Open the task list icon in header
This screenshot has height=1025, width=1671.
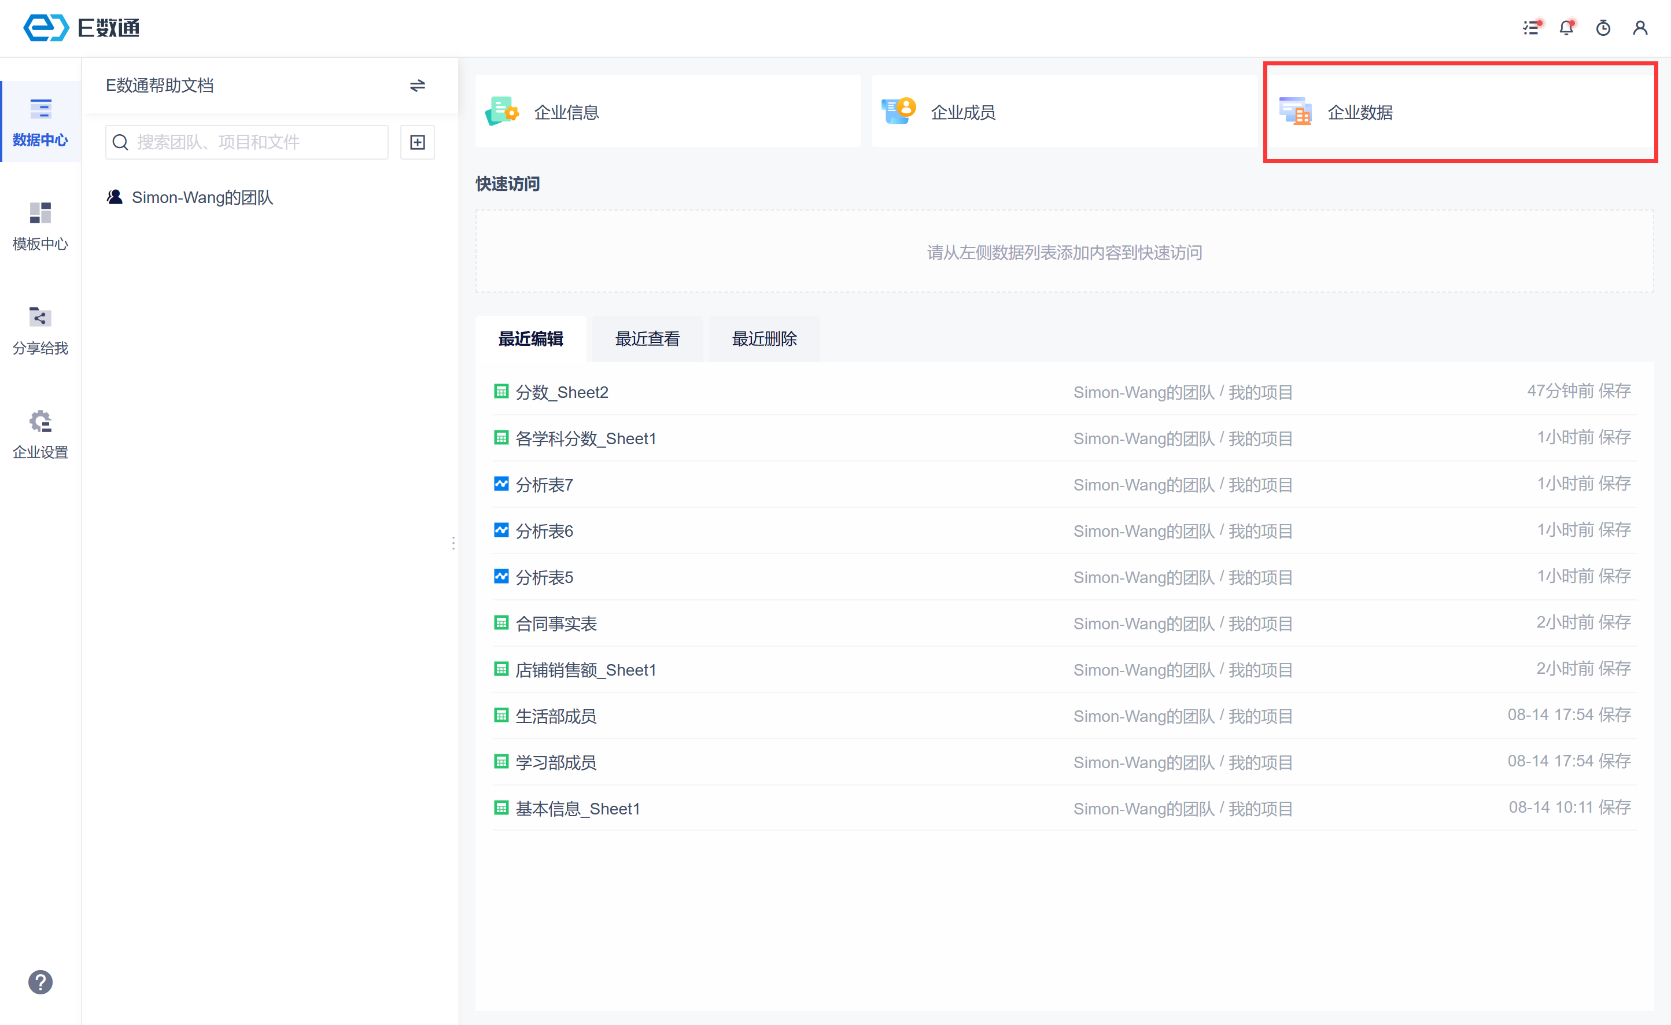[x=1530, y=28]
